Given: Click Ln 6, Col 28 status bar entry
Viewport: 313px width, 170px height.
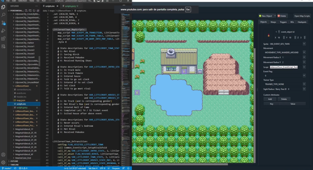Looking at the screenshot, I should pyautogui.click(x=75, y=168).
